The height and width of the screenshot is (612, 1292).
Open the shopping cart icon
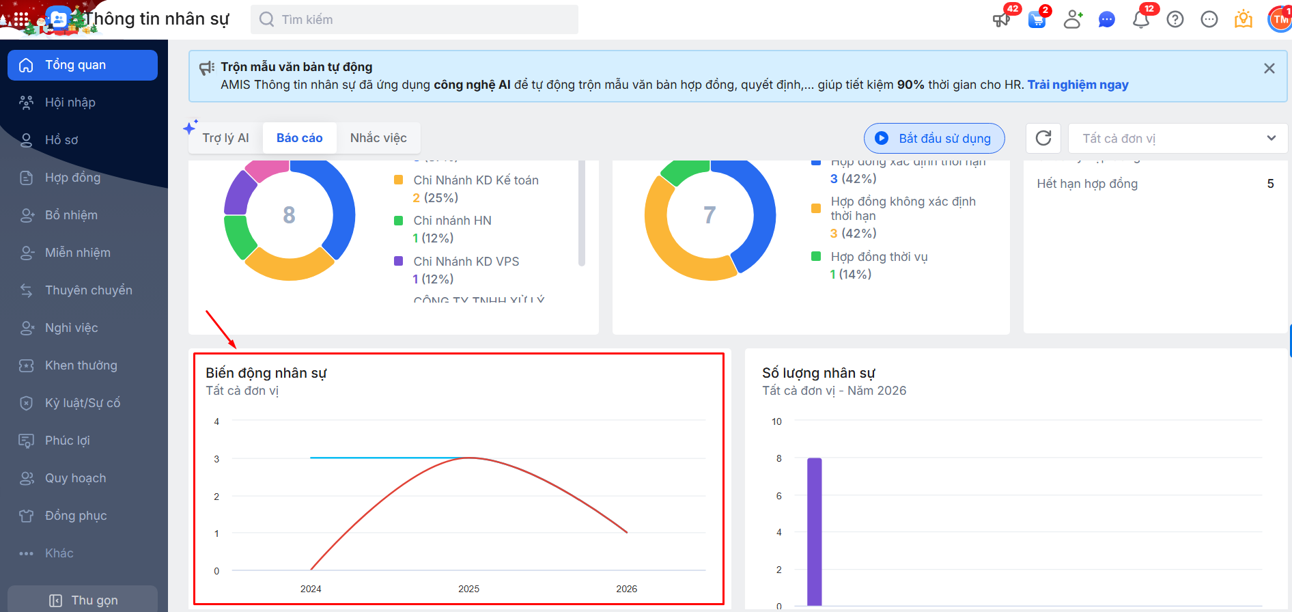pos(1037,19)
